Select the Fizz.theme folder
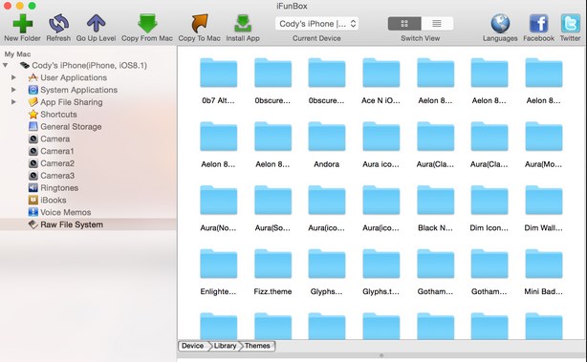Image resolution: width=587 pixels, height=362 pixels. tap(272, 264)
